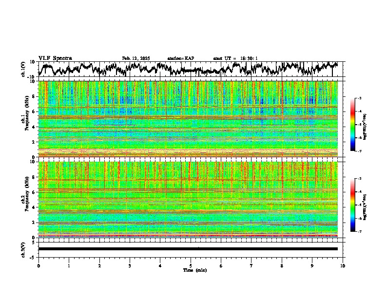Click the 'start UT = 18:30: 1' text
This screenshot has width=386, height=298.
(235, 58)
